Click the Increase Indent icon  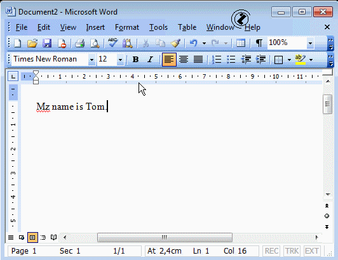pyautogui.click(x=260, y=60)
